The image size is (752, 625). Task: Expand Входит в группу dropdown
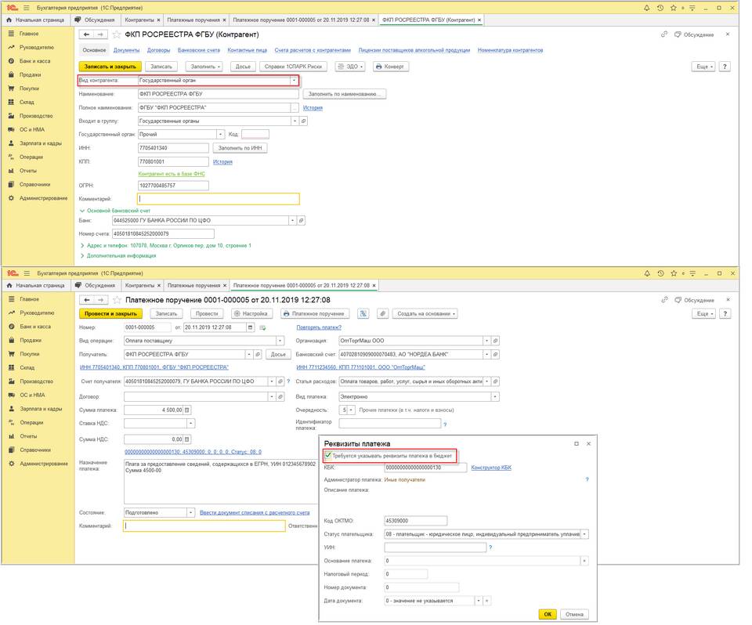(295, 121)
